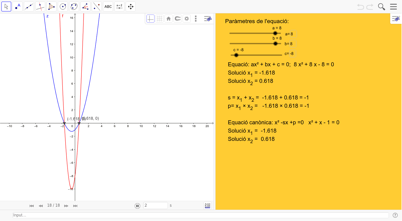Viewport: 402px width, 221px height.
Task: Click the Undo arrow
Action: (361, 7)
